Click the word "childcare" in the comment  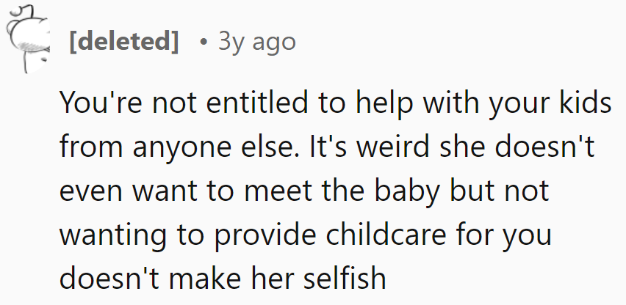386,234
